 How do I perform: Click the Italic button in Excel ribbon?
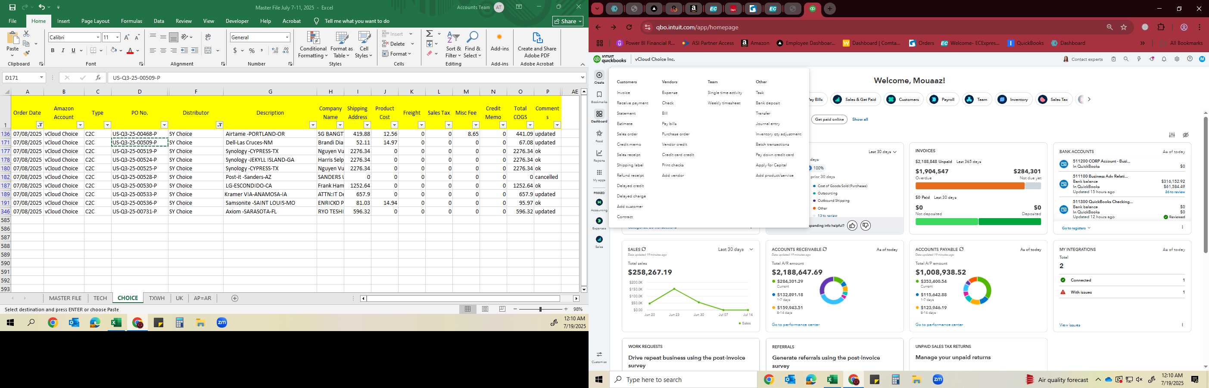point(63,50)
